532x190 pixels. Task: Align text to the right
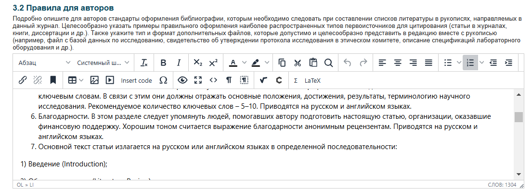tap(413, 63)
